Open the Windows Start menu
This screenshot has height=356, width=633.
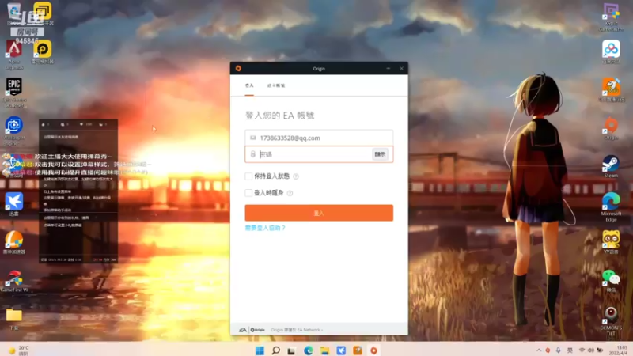click(x=260, y=350)
